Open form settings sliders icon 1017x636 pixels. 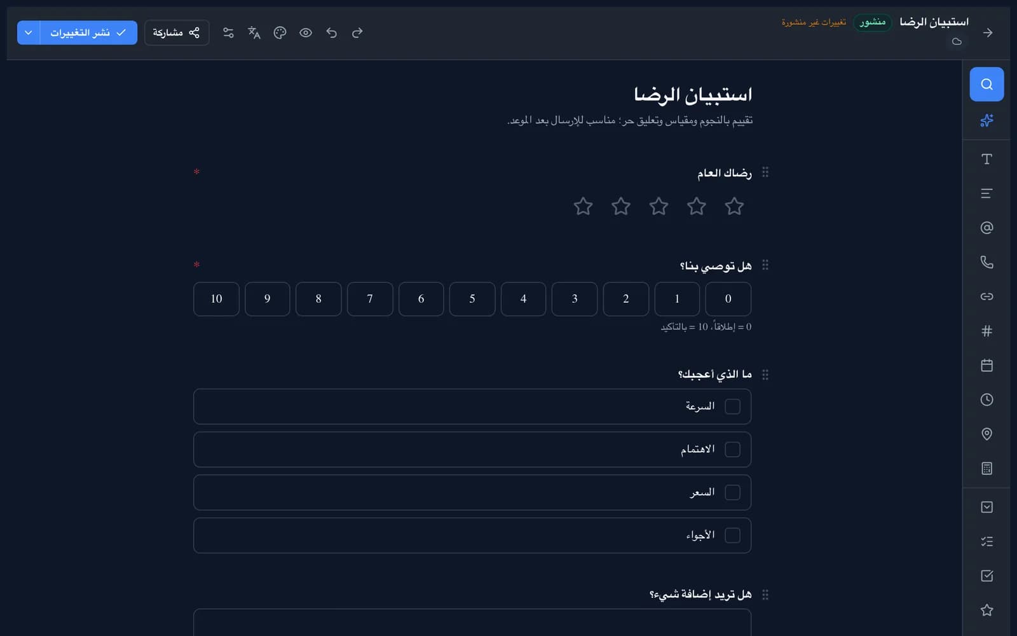click(x=228, y=32)
